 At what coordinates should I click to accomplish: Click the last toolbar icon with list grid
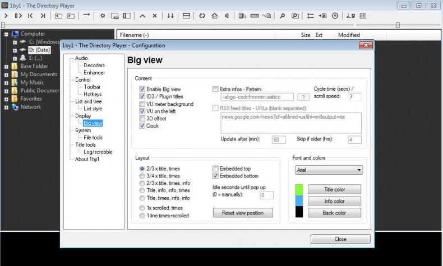click(363, 16)
